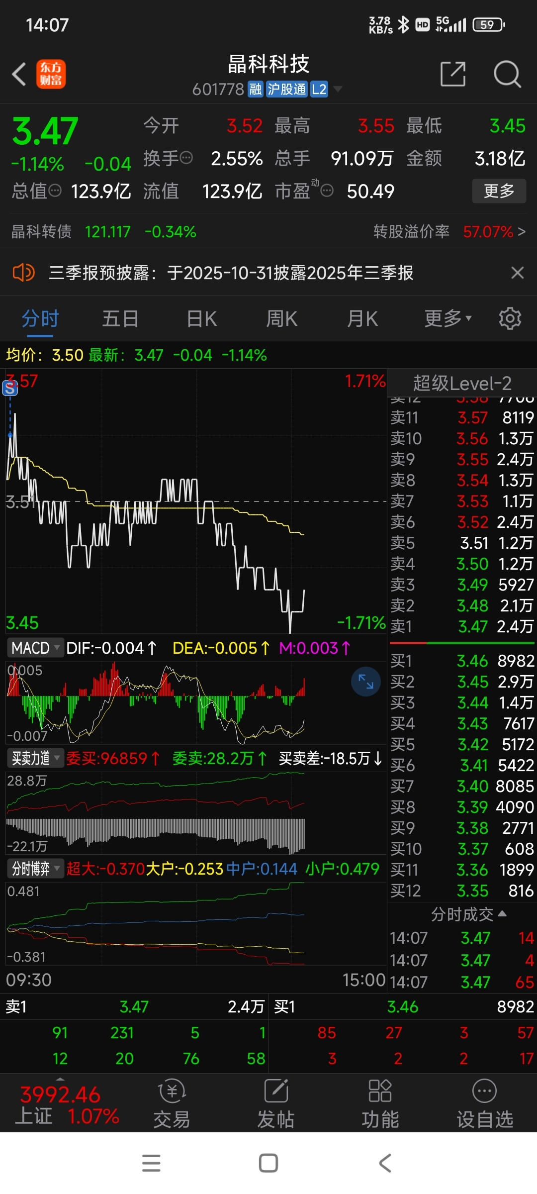This screenshot has height=1194, width=537.
Task: Dismiss the 三季报预披露 notice
Action: (x=518, y=273)
